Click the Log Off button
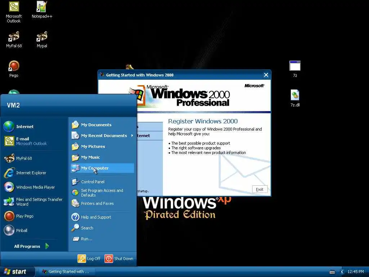Image resolution: width=369 pixels, height=277 pixels. pyautogui.click(x=89, y=258)
